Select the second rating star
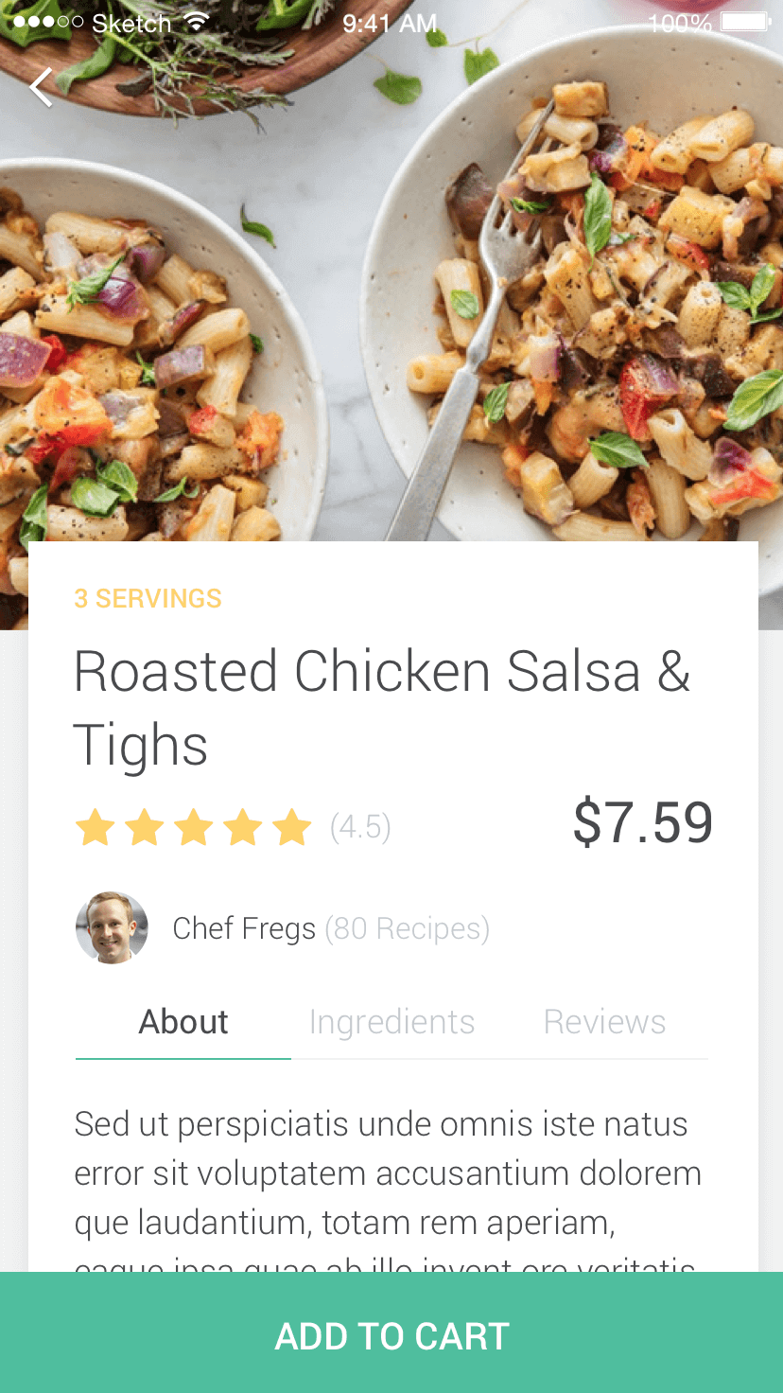The width and height of the screenshot is (783, 1393). [x=144, y=827]
